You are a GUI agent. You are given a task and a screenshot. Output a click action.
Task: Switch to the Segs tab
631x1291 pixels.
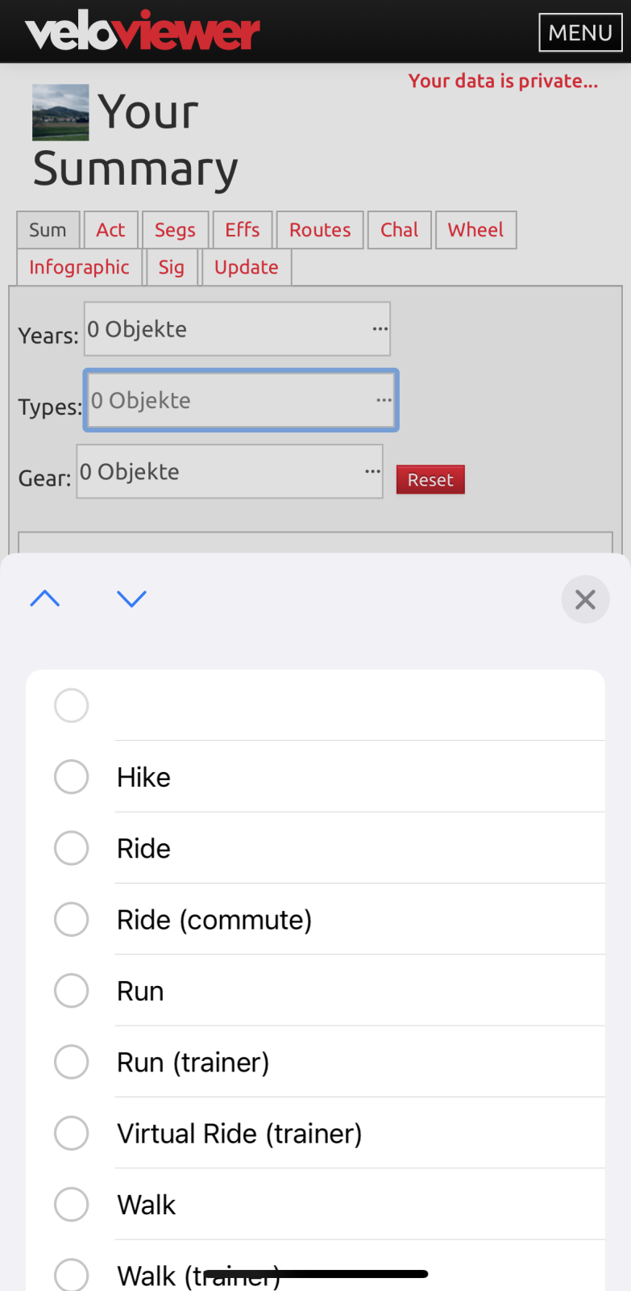tap(175, 230)
